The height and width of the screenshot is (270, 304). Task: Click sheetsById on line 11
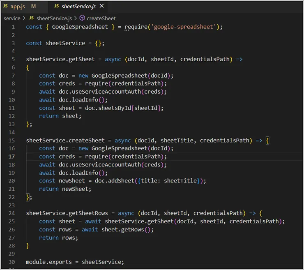[115, 108]
